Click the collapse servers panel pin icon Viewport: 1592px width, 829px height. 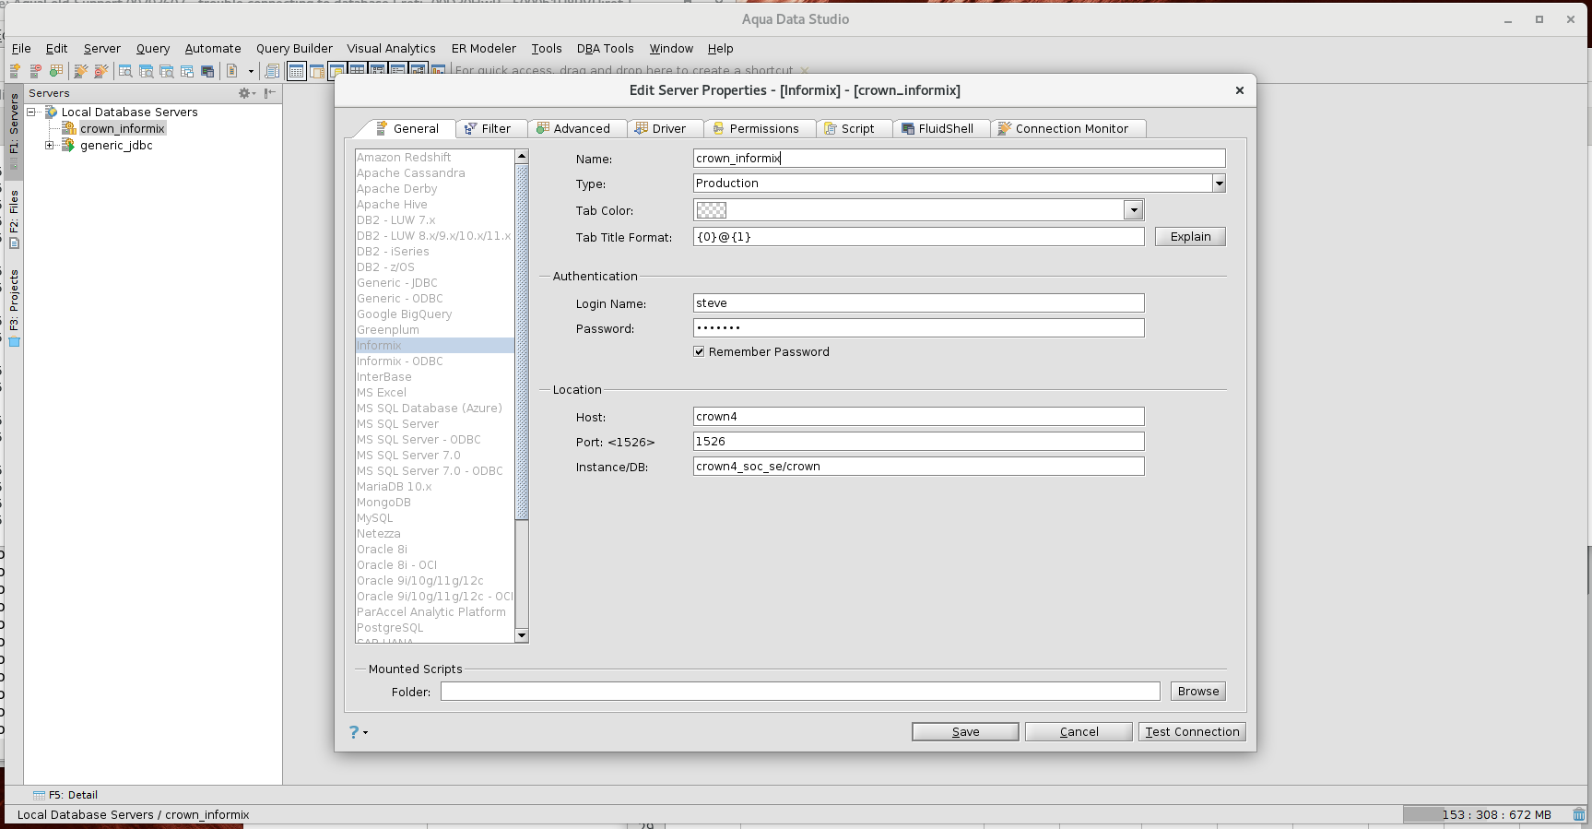click(269, 93)
